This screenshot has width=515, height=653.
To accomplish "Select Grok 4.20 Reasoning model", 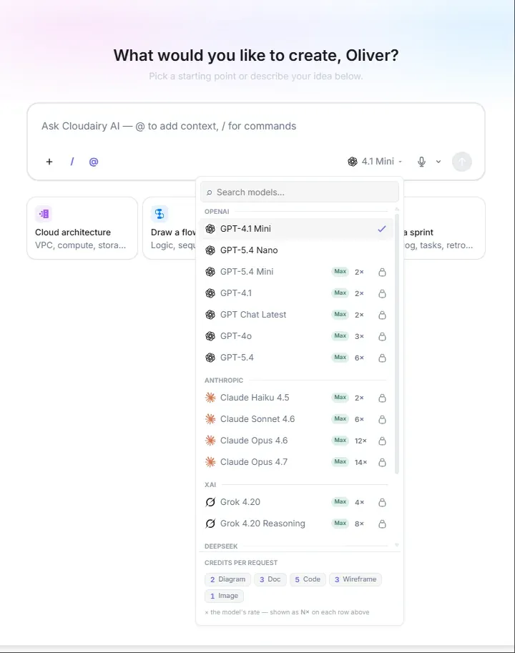I will 296,524.
